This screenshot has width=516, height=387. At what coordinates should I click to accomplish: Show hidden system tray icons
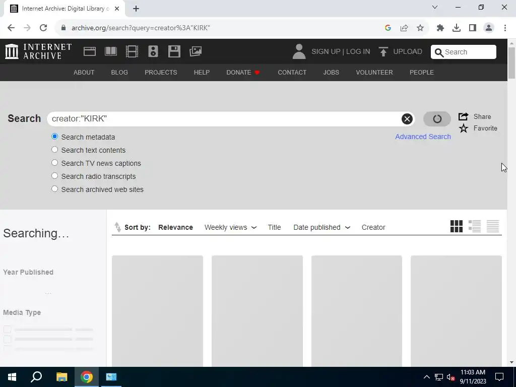[x=426, y=377]
